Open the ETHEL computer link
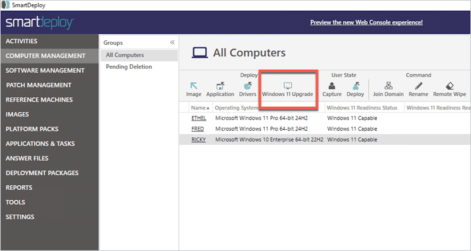This screenshot has height=251, width=471. [x=199, y=118]
